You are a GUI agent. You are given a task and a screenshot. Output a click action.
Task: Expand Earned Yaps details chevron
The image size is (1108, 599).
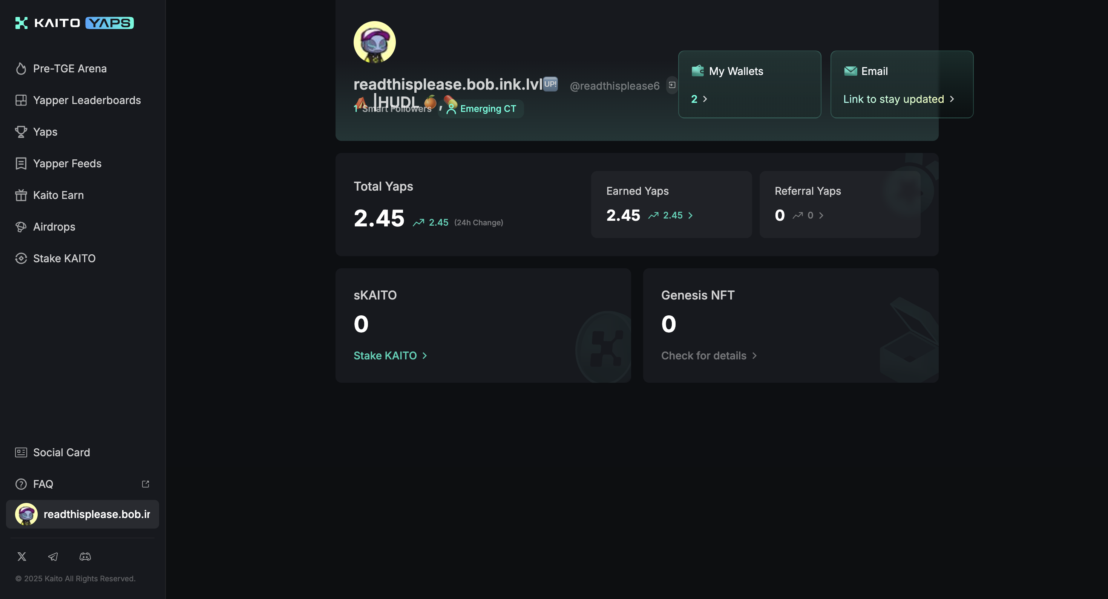690,215
